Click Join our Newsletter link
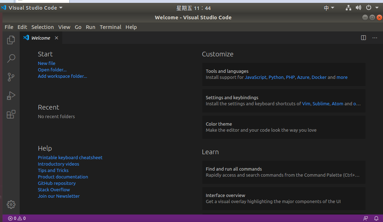The width and height of the screenshot is (383, 222). point(59,196)
